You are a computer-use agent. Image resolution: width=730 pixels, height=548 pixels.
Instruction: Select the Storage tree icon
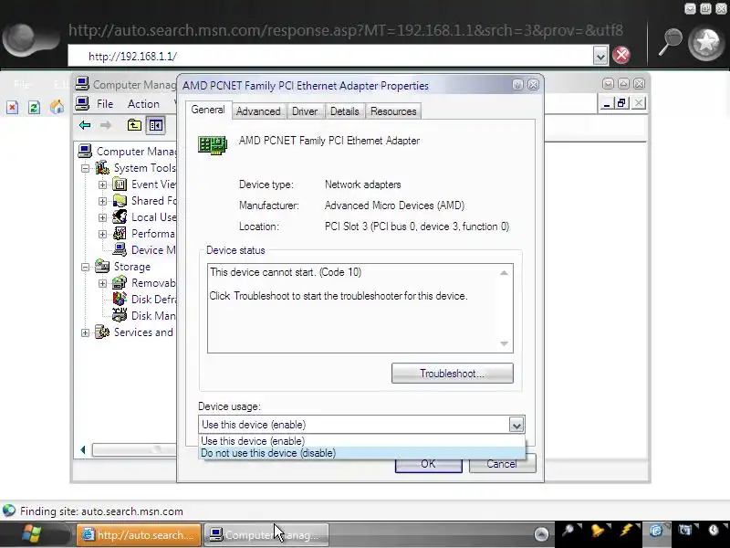[x=102, y=267]
